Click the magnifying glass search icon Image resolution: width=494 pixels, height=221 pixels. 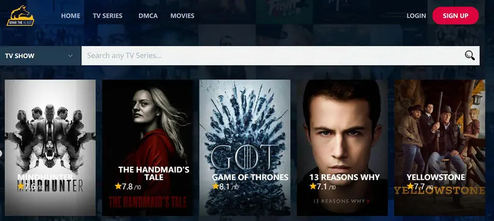click(x=470, y=56)
